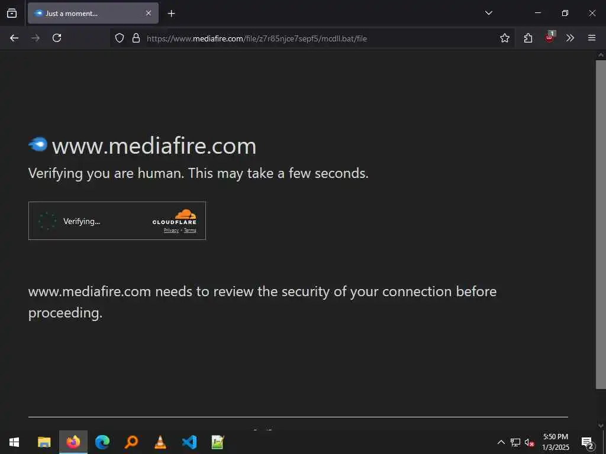Close the 'Just a moment...' tab
Viewport: 606px width, 454px height.
[x=149, y=13]
